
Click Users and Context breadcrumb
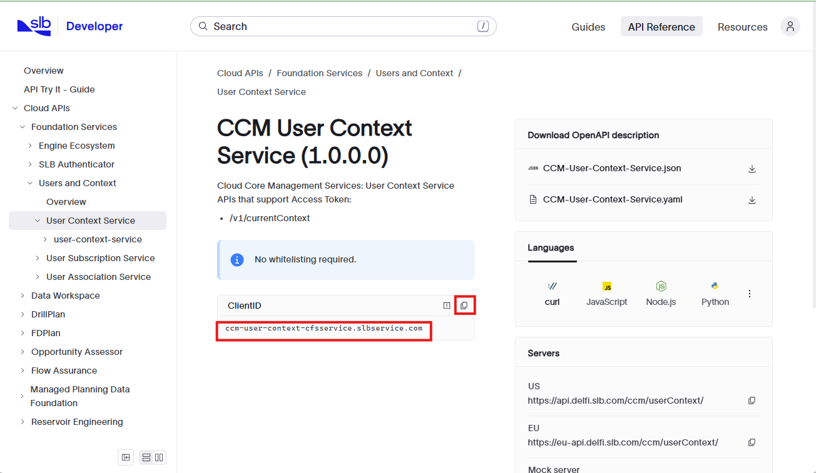coord(414,73)
